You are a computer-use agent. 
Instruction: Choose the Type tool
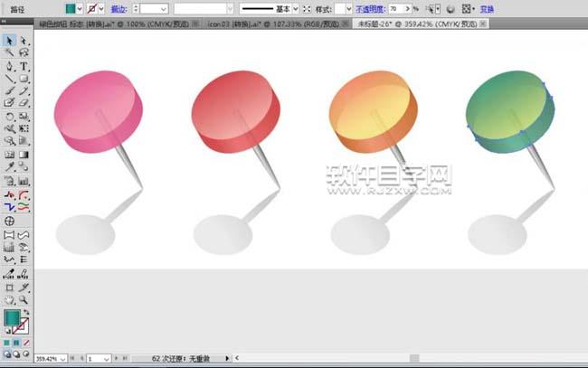pos(24,66)
